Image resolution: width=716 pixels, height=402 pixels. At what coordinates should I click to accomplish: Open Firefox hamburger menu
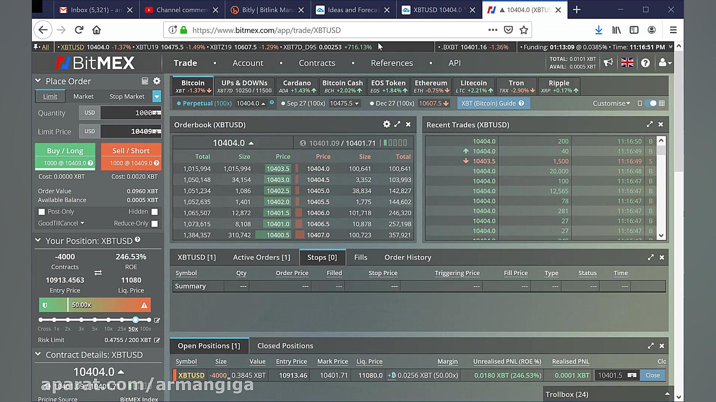673,30
